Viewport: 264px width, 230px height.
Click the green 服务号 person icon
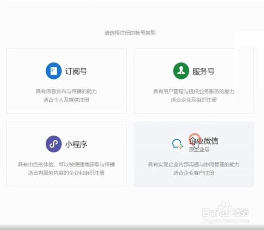point(181,71)
